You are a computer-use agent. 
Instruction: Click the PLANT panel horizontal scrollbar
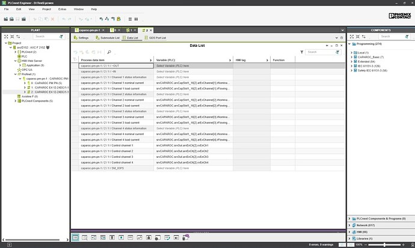click(32, 240)
